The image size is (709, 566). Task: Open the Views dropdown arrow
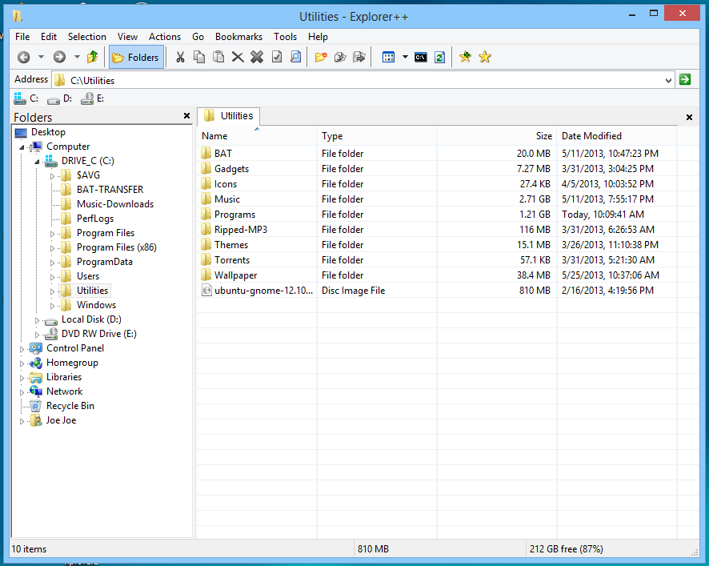(x=405, y=57)
